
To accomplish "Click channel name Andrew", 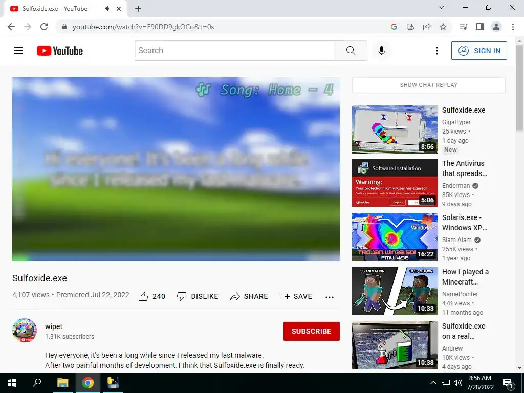I will click(452, 348).
